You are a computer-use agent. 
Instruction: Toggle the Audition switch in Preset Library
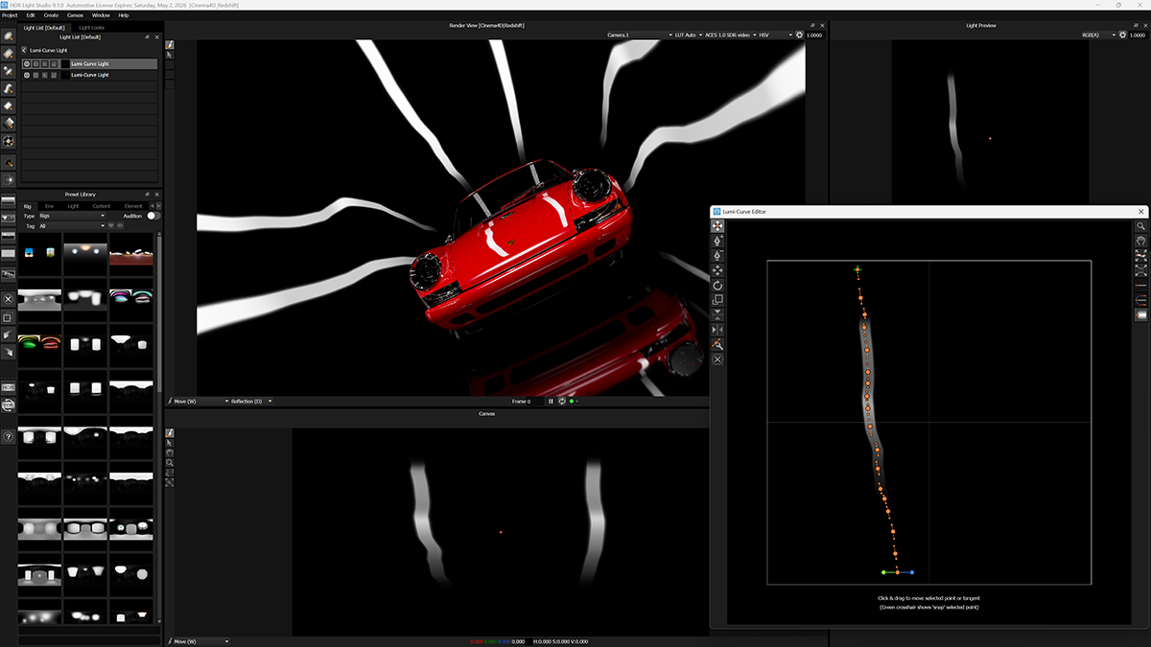tap(153, 216)
